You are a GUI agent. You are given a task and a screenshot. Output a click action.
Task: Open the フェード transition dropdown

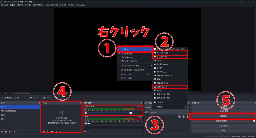tap(166, 107)
